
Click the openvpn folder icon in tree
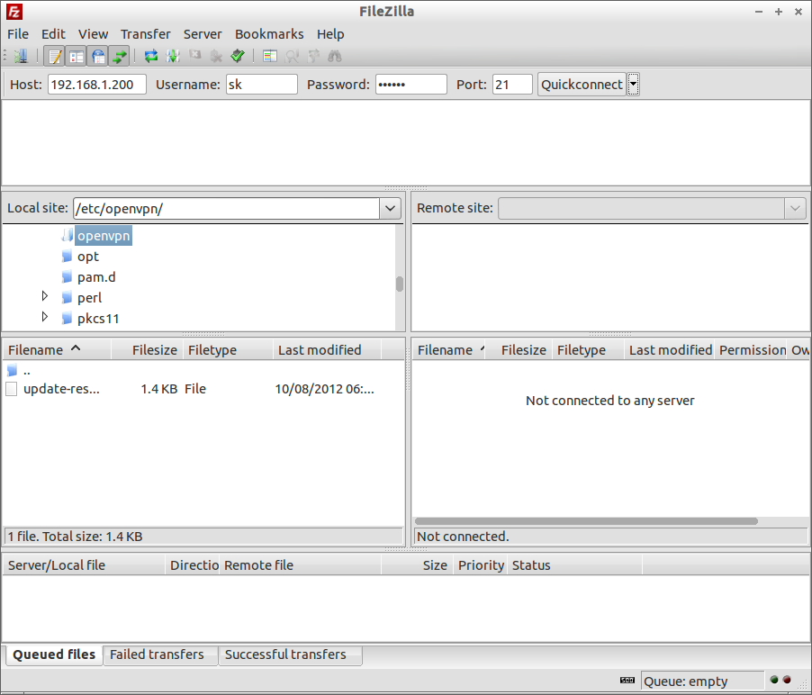[x=68, y=236]
